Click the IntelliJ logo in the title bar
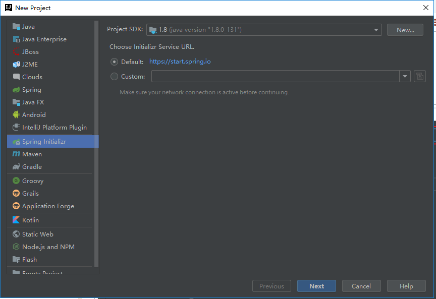436x299 pixels. coord(9,8)
